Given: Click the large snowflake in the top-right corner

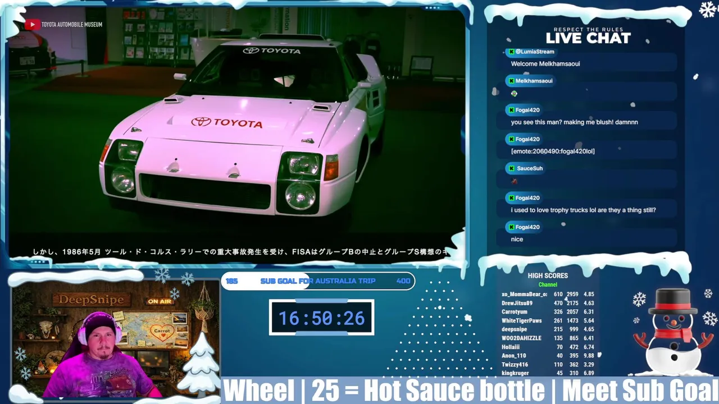Looking at the screenshot, I should point(707,10).
